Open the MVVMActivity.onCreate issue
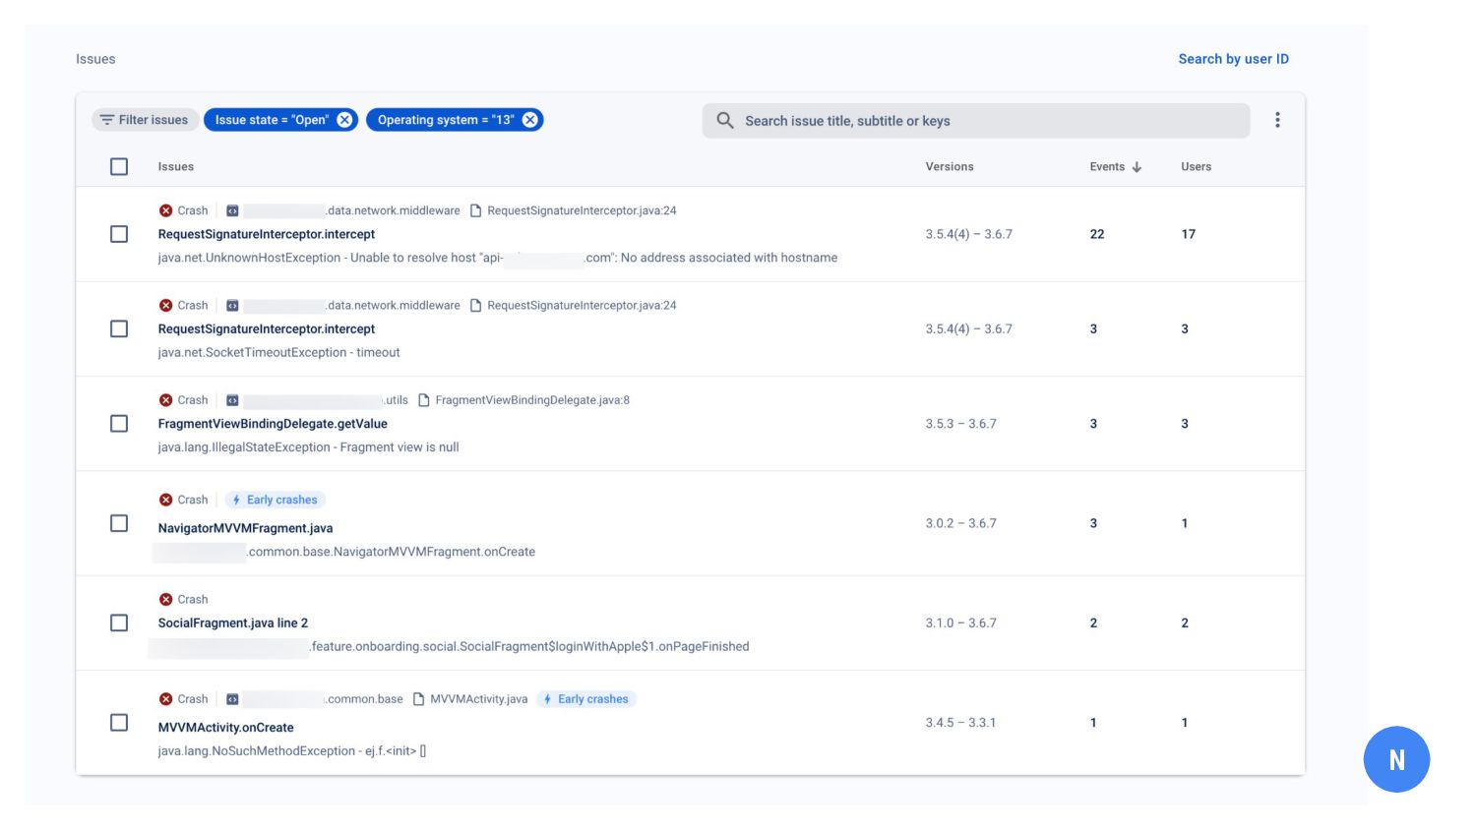Image resolution: width=1476 pixels, height=830 pixels. pos(226,728)
